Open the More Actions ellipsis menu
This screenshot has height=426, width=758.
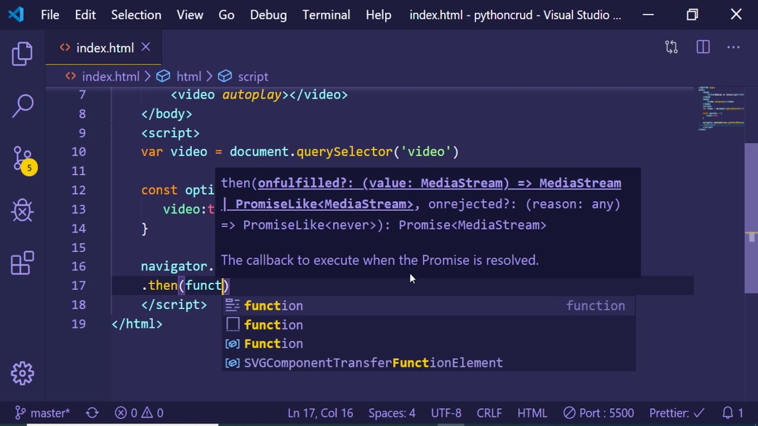733,47
